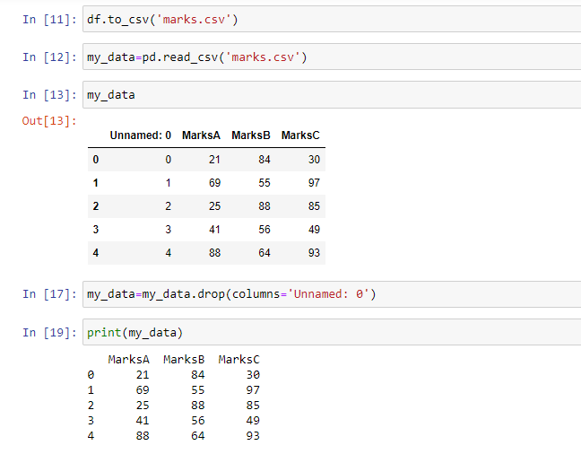581x454 pixels.
Task: Select the In [13] prompt label
Action: click(x=49, y=95)
